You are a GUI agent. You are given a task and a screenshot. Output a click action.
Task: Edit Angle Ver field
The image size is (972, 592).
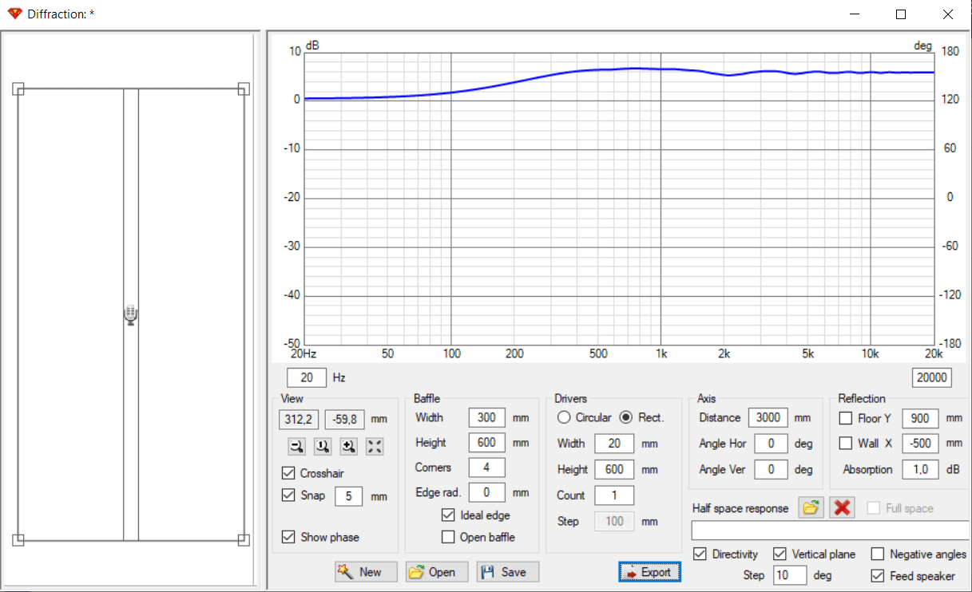pyautogui.click(x=772, y=469)
